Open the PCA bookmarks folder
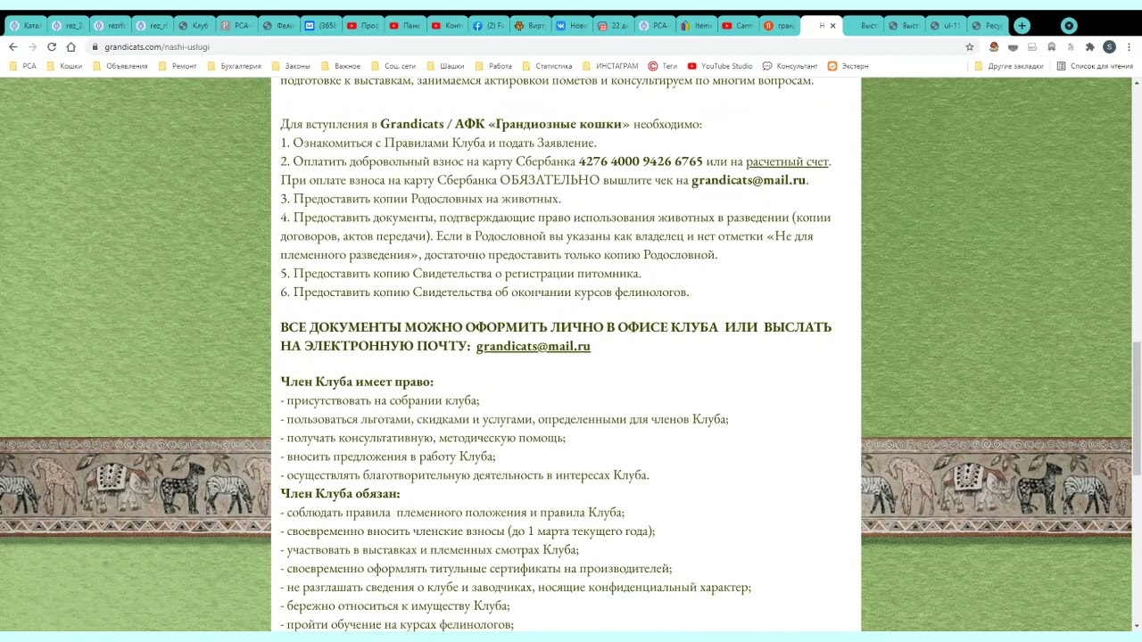This screenshot has width=1142, height=642. [x=23, y=66]
